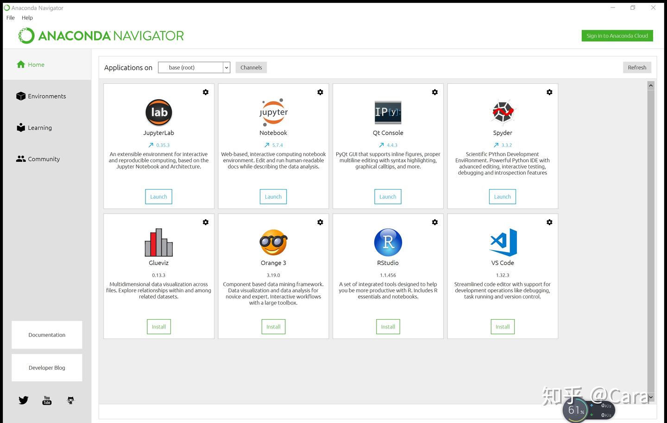The image size is (667, 423).
Task: Open gear options for Orange 3 tile
Action: (320, 222)
